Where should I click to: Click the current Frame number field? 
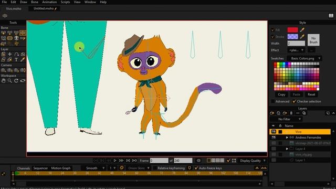point(159,161)
